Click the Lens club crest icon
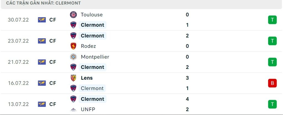283x115 pixels. tap(73, 78)
